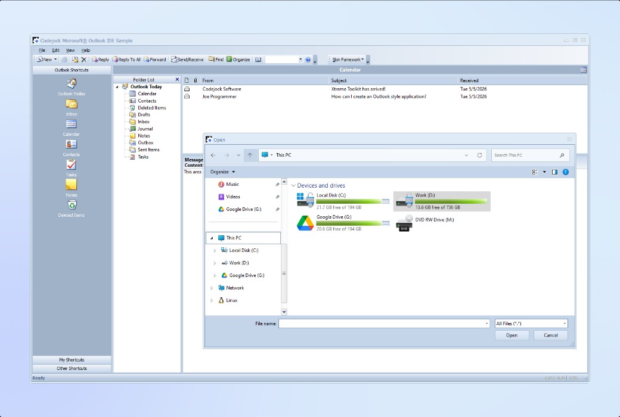Click the Cancel button in dialog

click(x=550, y=335)
